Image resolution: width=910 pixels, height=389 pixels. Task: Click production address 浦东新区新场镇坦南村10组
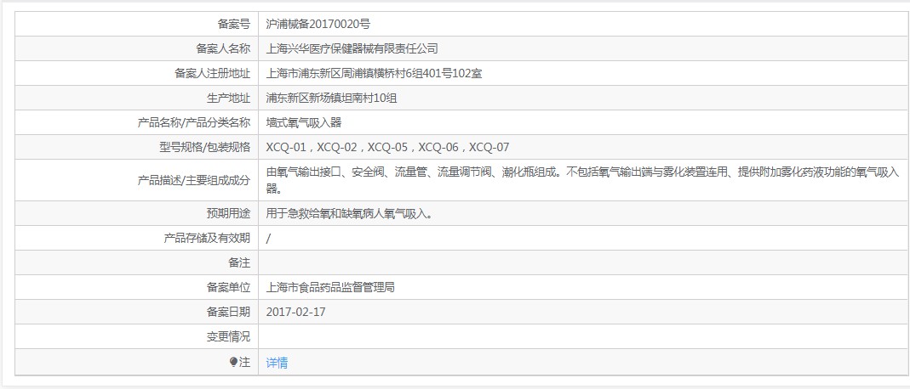pos(331,98)
